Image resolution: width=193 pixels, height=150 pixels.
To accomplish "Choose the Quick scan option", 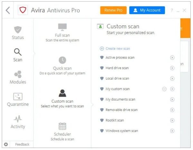I will (x=62, y=66).
